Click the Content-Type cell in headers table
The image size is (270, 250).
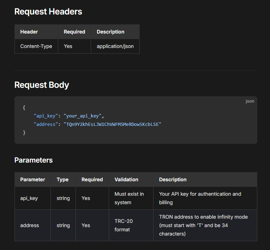pyautogui.click(x=36, y=46)
